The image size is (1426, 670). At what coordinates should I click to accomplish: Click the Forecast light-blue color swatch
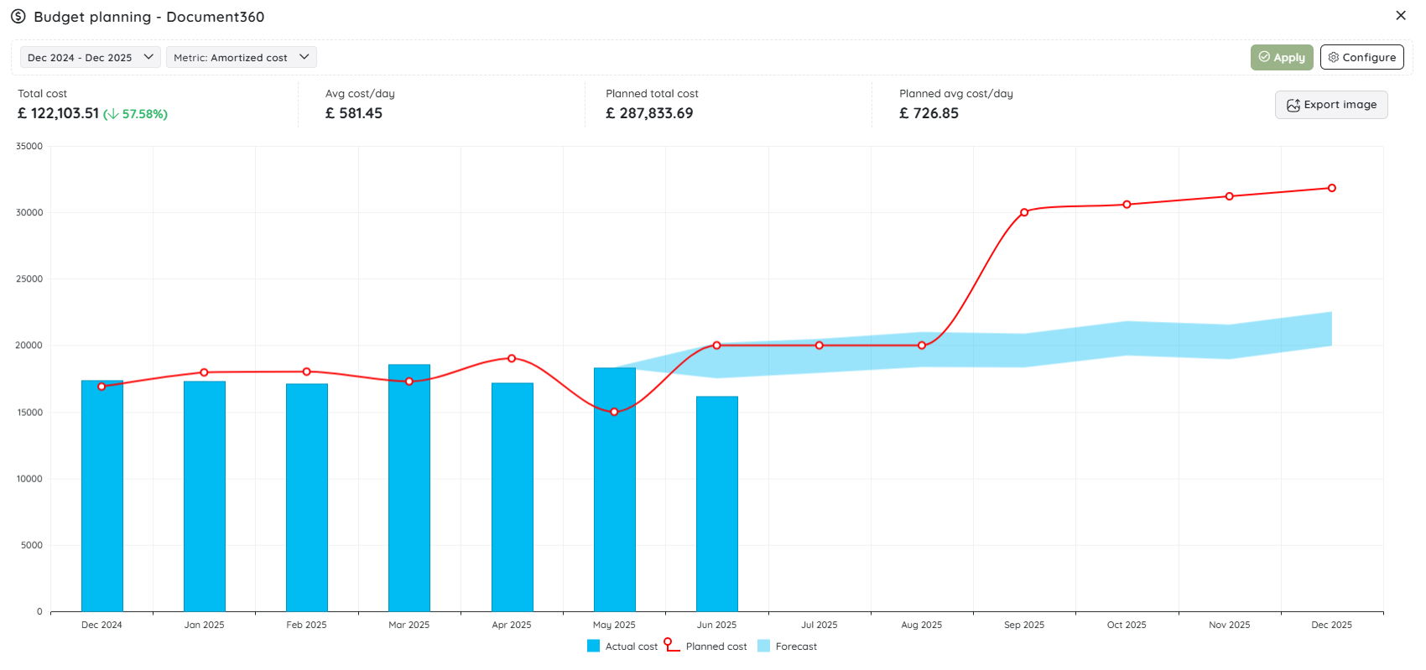763,647
